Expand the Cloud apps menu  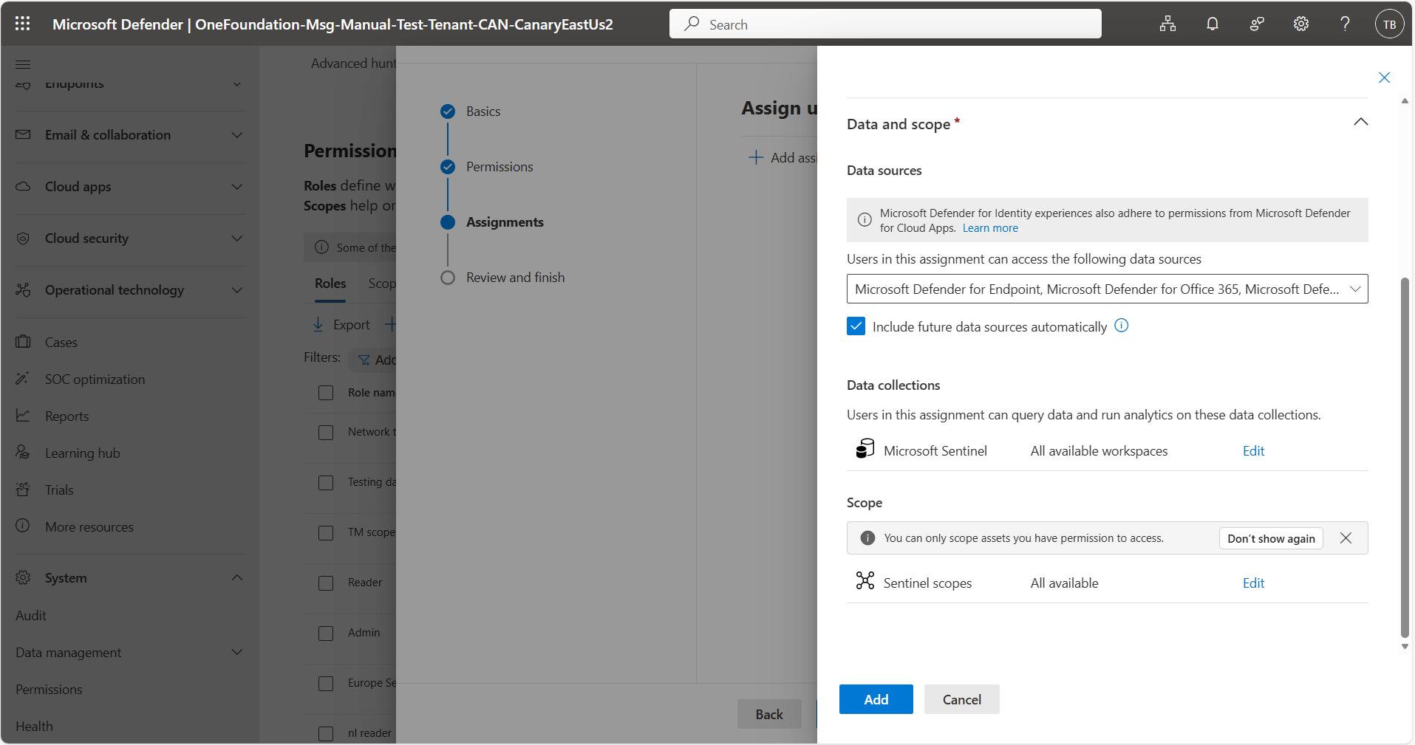(x=236, y=186)
